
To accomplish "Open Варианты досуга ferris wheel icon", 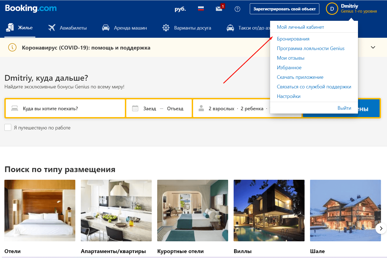I will coord(166,28).
